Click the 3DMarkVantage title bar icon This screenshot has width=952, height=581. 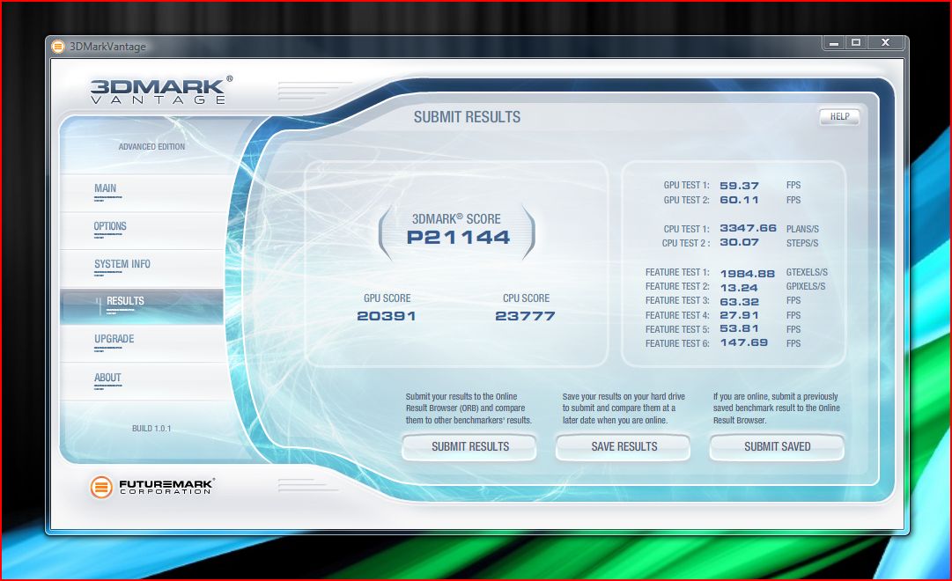[x=57, y=46]
